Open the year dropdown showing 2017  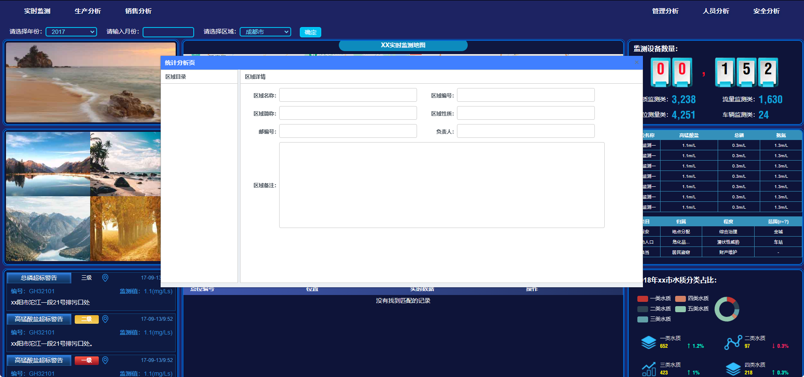[71, 32]
